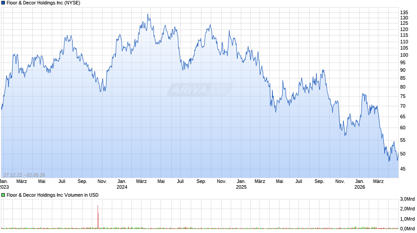Click the first 'Juli' label after Mai 2023
Viewport: 417px width, 233px height.
pos(62,182)
